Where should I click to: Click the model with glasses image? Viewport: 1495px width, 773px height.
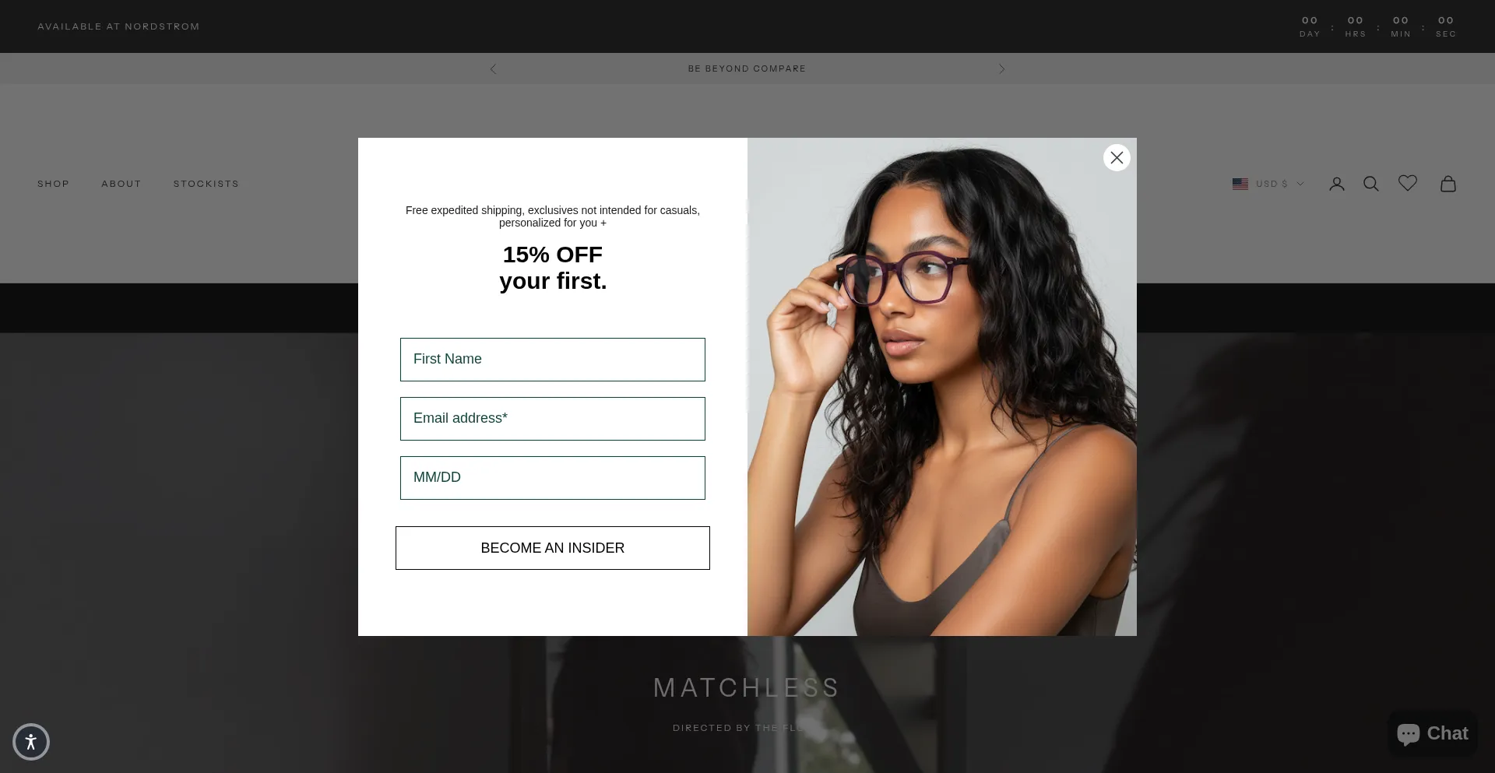click(x=942, y=387)
